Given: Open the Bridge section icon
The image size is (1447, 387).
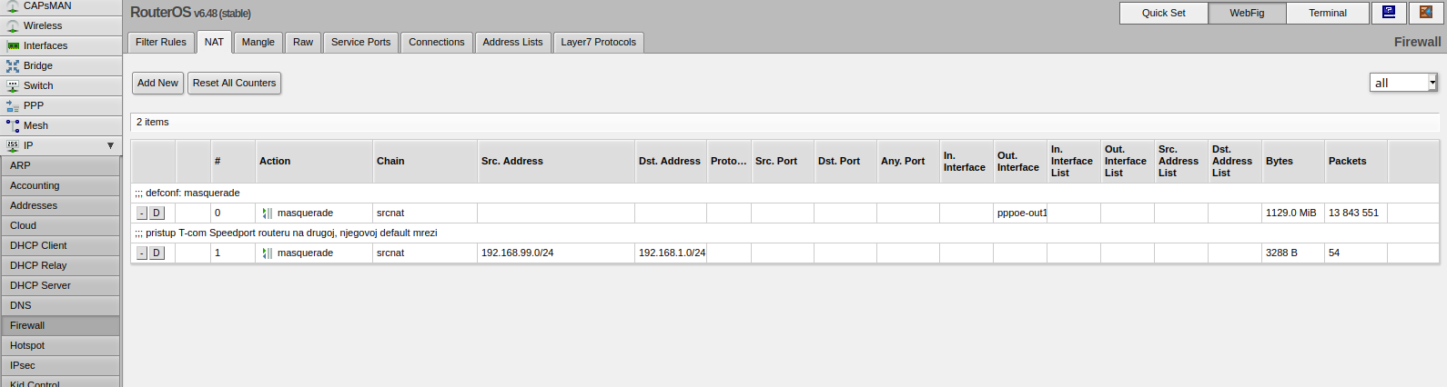Looking at the screenshot, I should pos(13,66).
